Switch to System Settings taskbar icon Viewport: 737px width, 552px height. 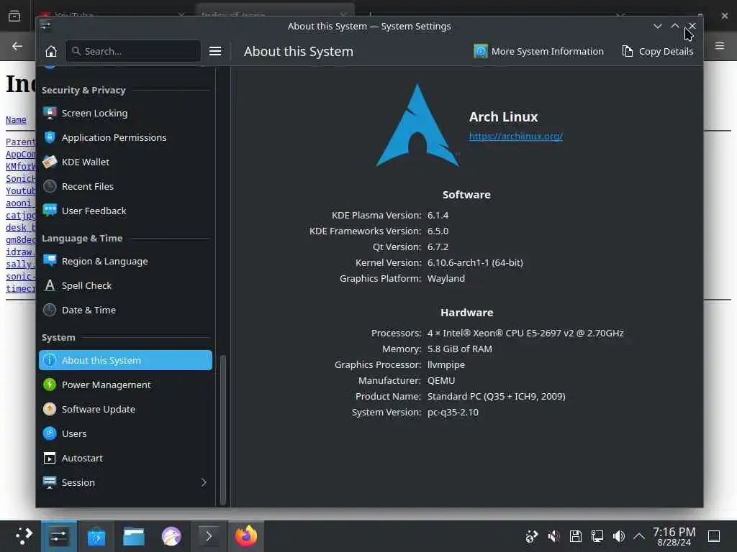(x=59, y=536)
